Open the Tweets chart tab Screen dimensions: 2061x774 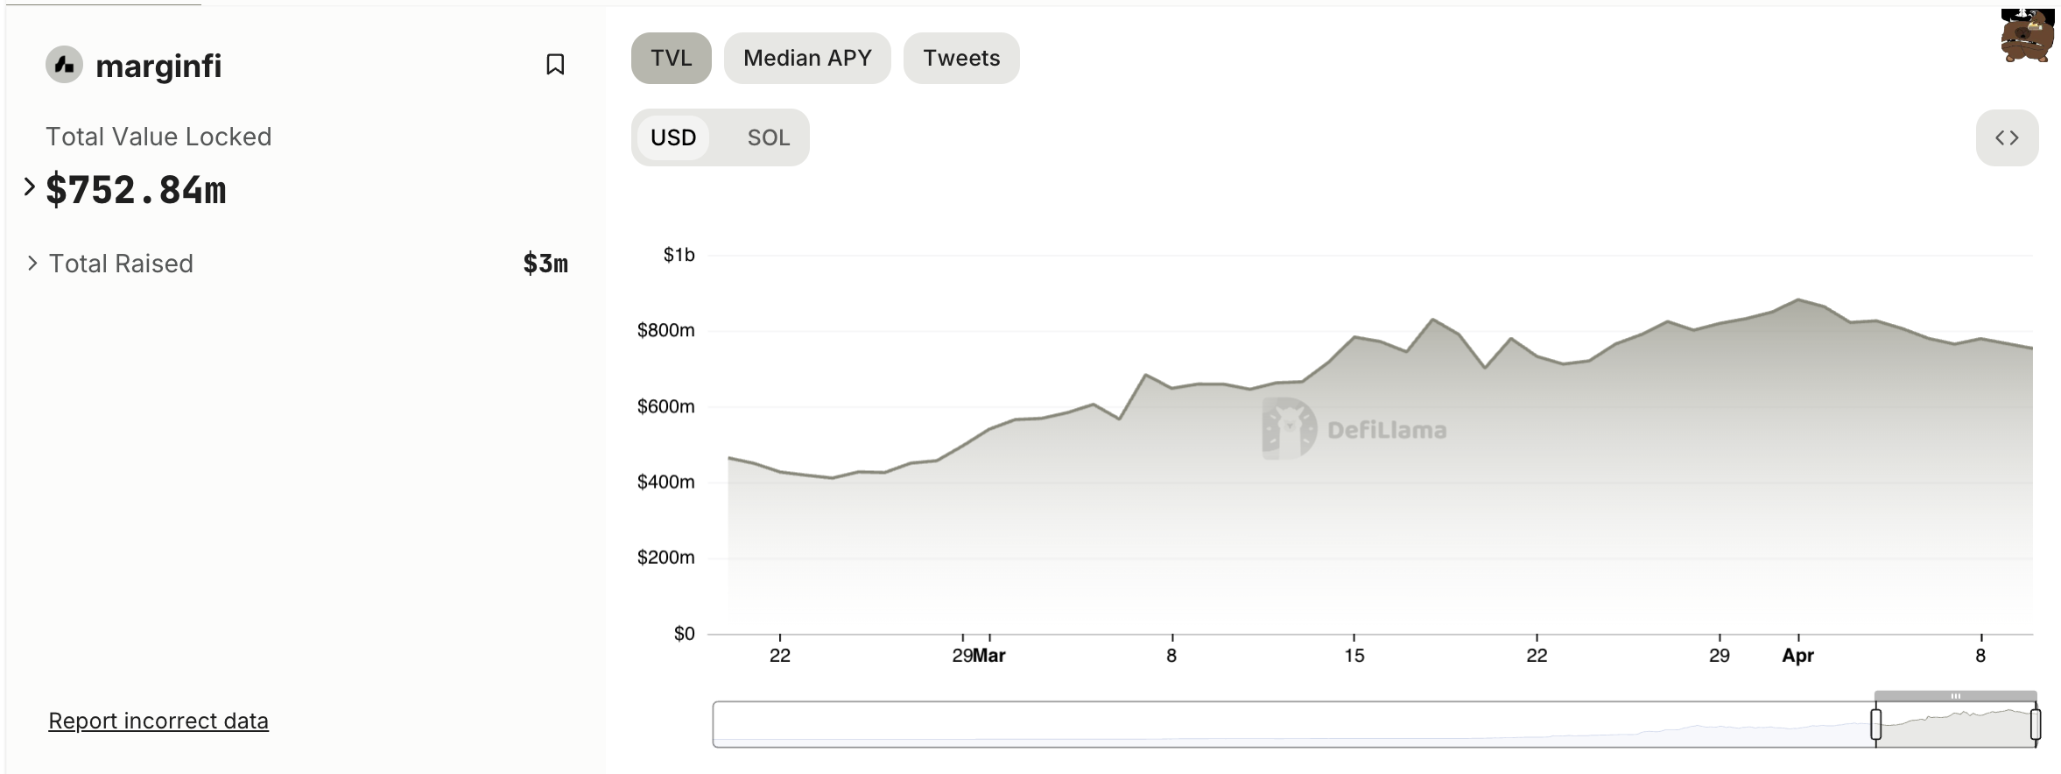pyautogui.click(x=961, y=58)
